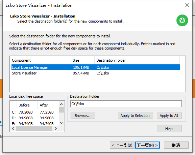The image size is (195, 155).
Task: Click the green Esko asterisk logo
Action: [x=182, y=20]
